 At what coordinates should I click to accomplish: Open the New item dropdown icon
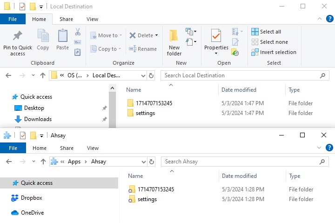(x=191, y=32)
